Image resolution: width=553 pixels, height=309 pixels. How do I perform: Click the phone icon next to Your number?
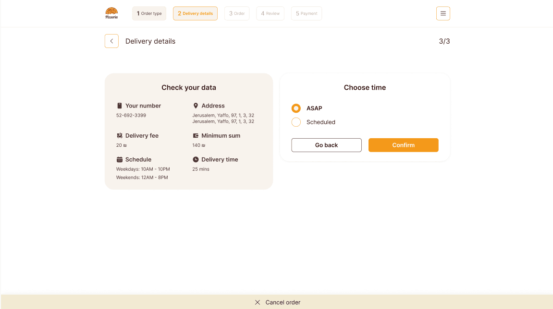coord(120,106)
